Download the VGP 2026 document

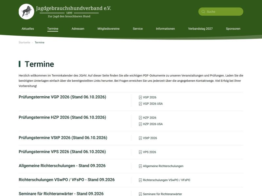tap(150, 97)
